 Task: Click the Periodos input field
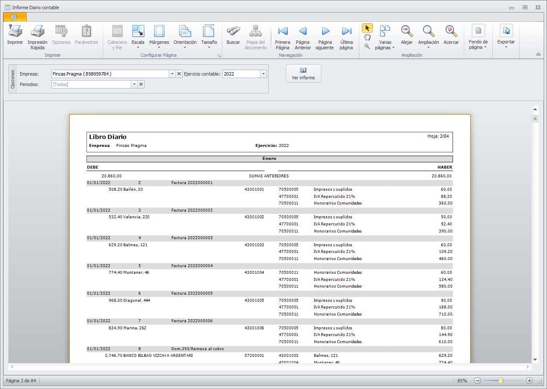point(91,84)
